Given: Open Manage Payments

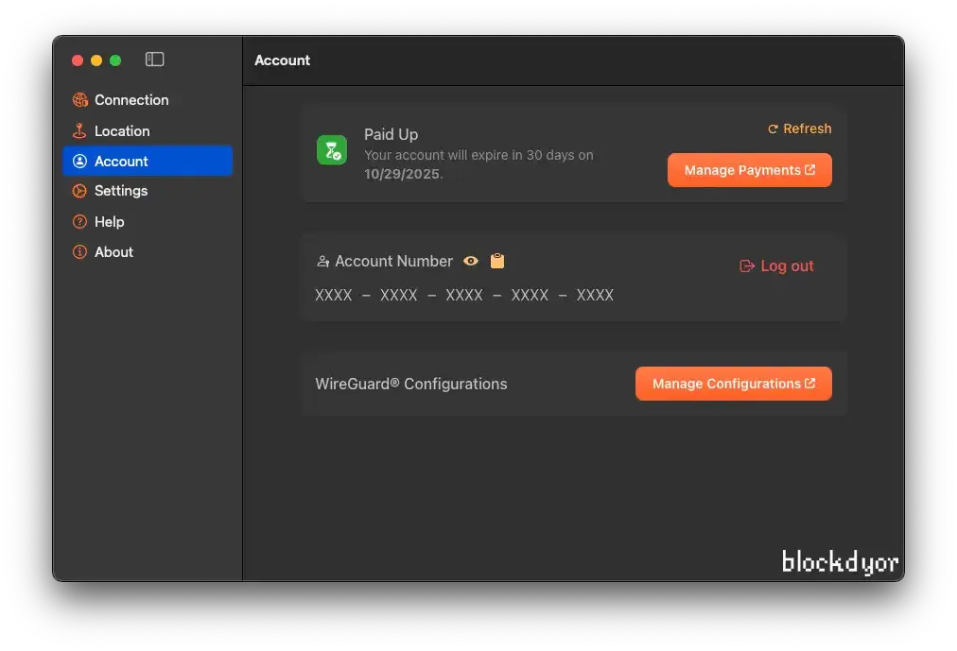Looking at the screenshot, I should coord(750,170).
